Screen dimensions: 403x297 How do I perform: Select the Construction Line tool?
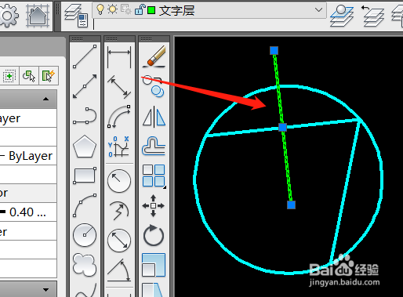tap(85, 86)
